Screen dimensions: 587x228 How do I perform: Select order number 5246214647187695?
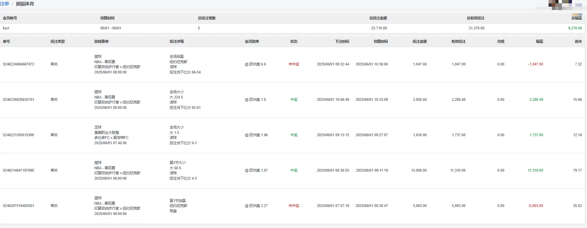[18, 170]
